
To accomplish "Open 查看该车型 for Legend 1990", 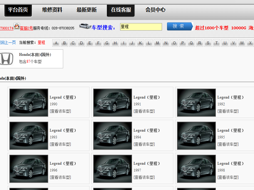I will tap(60, 111).
